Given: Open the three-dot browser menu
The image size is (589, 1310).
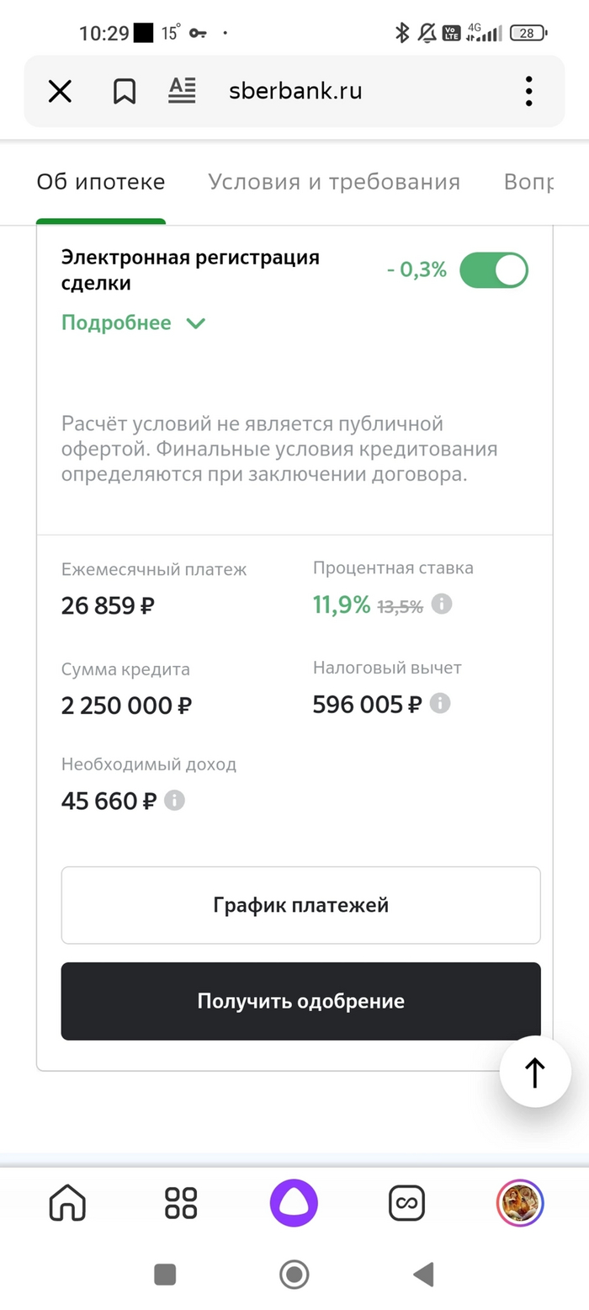Looking at the screenshot, I should coord(528,91).
